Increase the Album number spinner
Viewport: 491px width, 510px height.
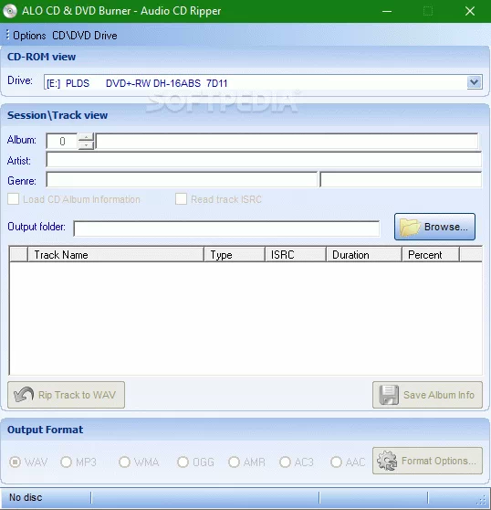pyautogui.click(x=86, y=137)
